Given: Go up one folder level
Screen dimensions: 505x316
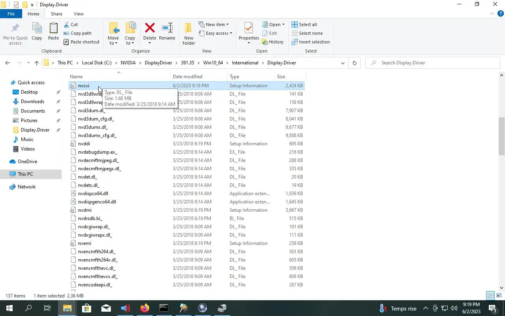Looking at the screenshot, I should point(37,63).
